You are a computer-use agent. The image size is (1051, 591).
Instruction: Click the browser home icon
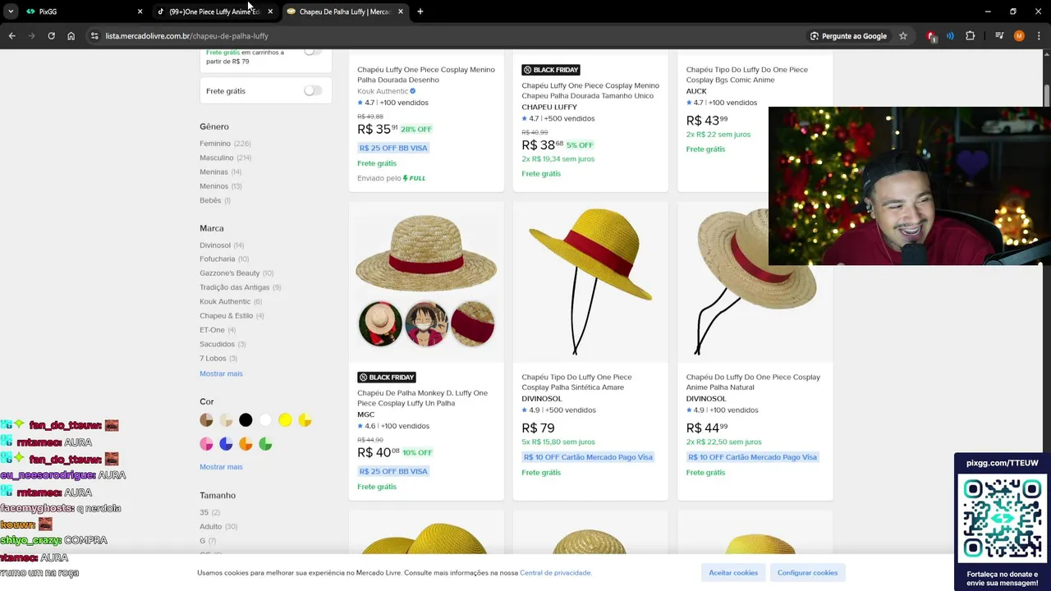(x=71, y=36)
